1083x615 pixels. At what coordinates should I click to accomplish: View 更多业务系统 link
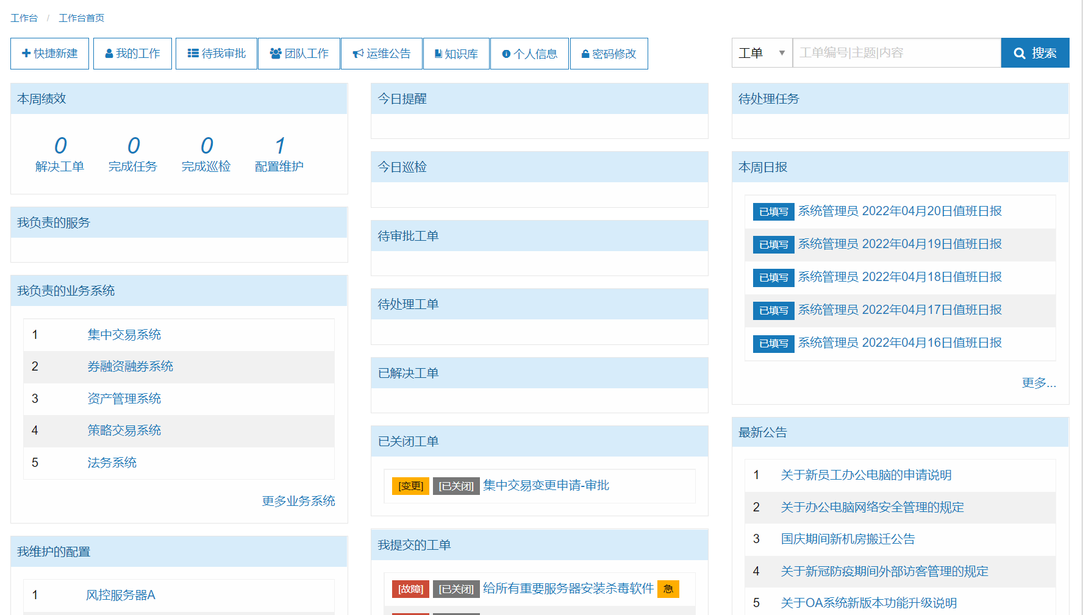click(298, 501)
